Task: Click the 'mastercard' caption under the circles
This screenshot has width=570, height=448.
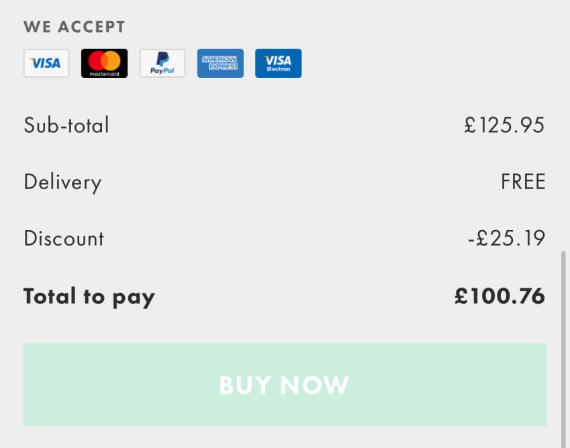Action: [104, 73]
